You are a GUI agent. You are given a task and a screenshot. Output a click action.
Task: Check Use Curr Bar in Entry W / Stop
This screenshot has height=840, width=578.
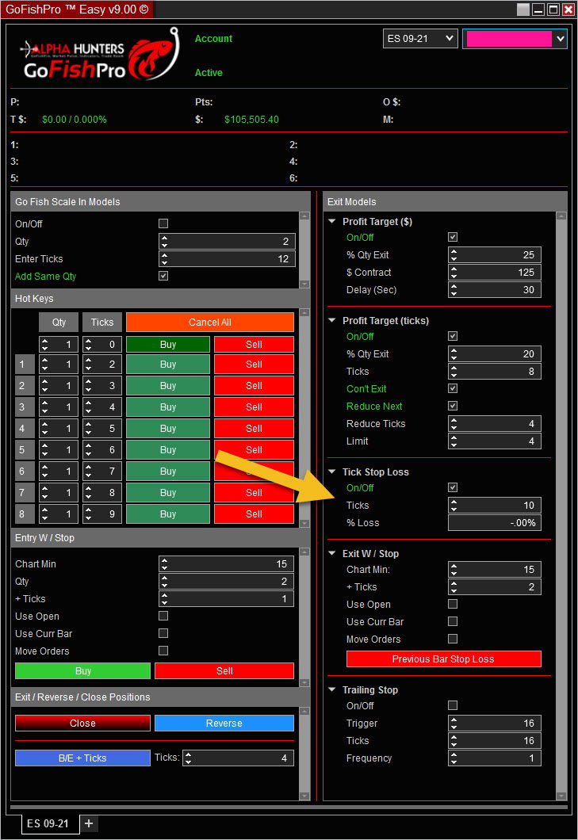(163, 633)
